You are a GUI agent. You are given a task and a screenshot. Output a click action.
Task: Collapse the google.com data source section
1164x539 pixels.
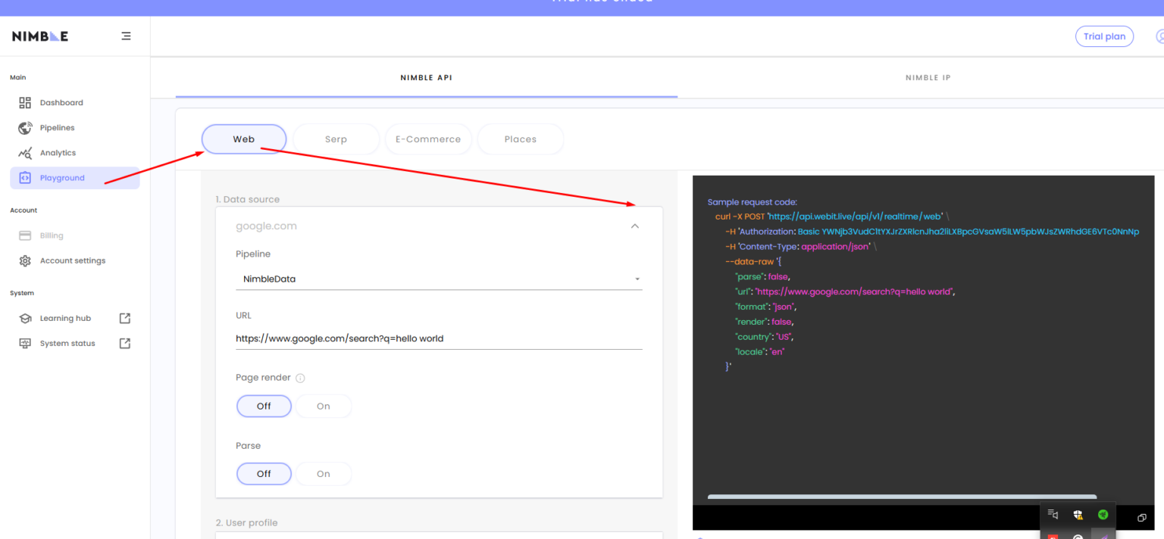635,226
